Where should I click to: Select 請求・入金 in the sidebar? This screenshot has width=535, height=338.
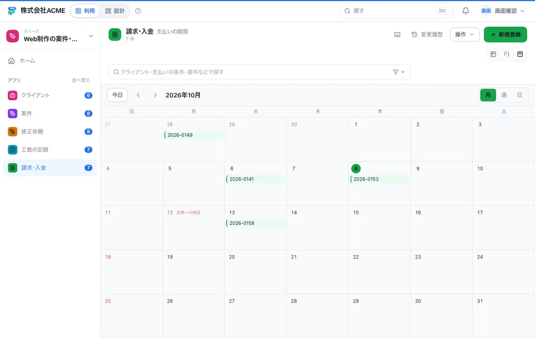(x=50, y=168)
